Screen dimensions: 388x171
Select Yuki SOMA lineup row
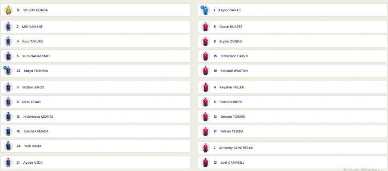coord(96,146)
